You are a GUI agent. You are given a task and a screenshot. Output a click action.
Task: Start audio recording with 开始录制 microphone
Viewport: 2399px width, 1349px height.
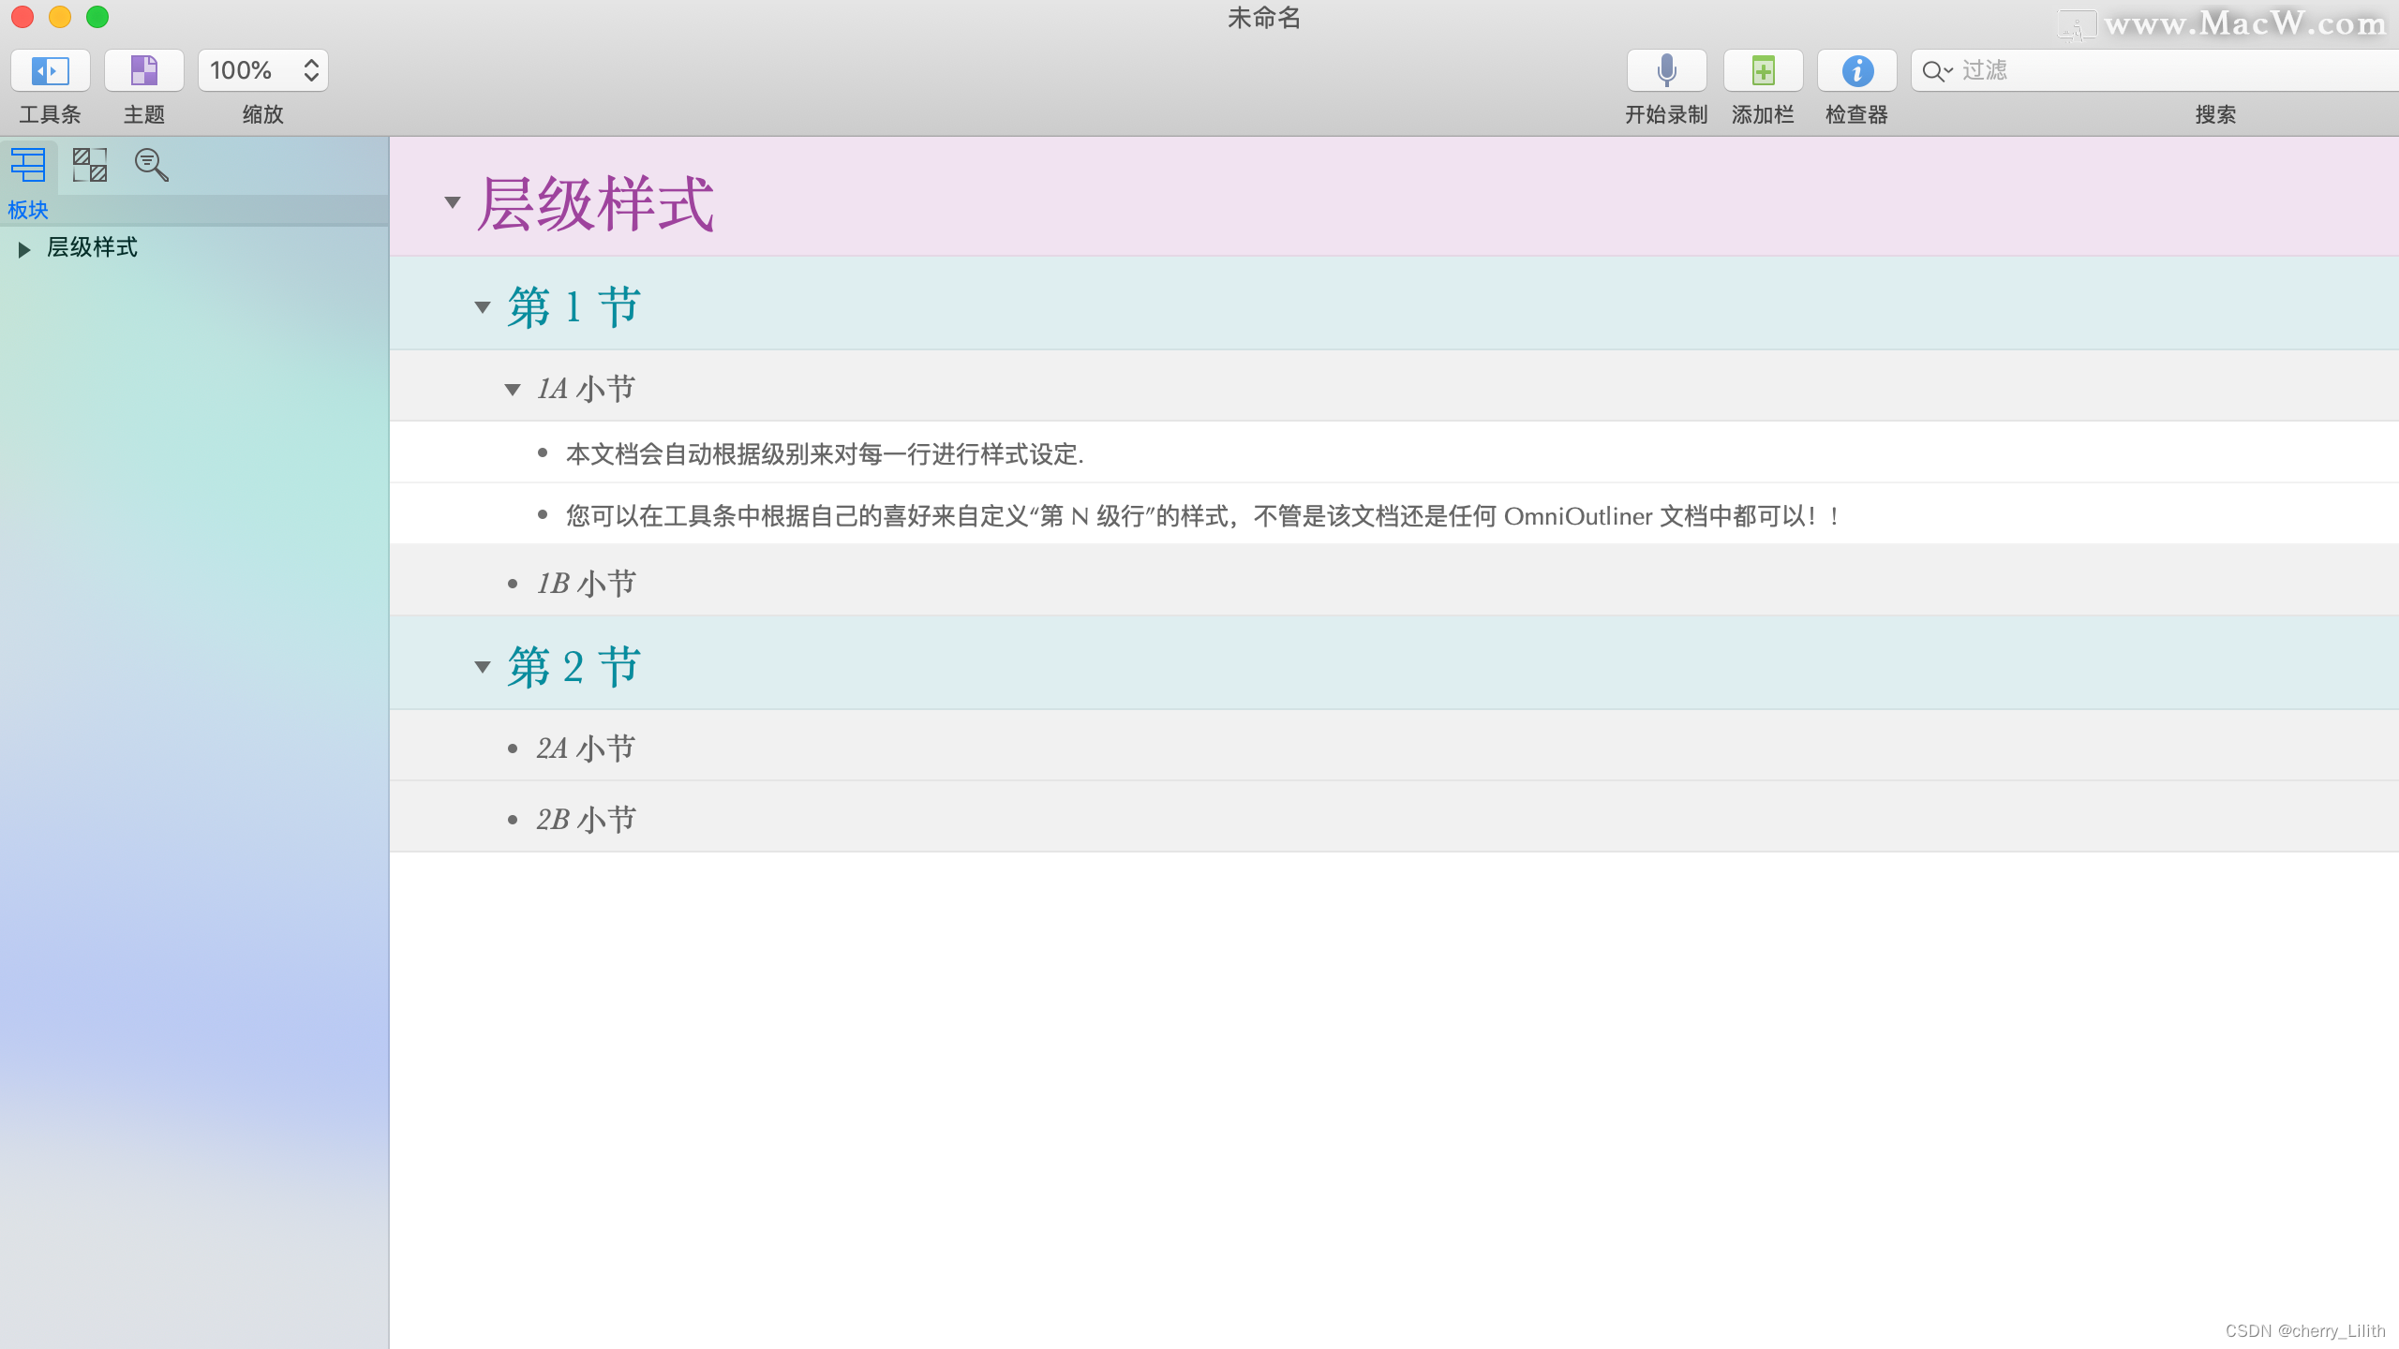[1666, 70]
